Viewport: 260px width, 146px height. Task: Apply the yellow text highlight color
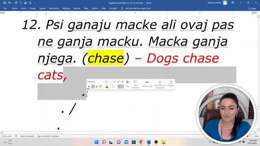point(100,86)
